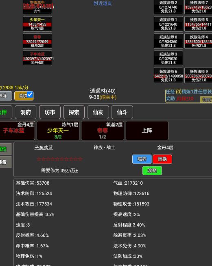Viewport: 212px width, 266px height.
Task: Open the 仙友 menu button
Action: click(98, 112)
